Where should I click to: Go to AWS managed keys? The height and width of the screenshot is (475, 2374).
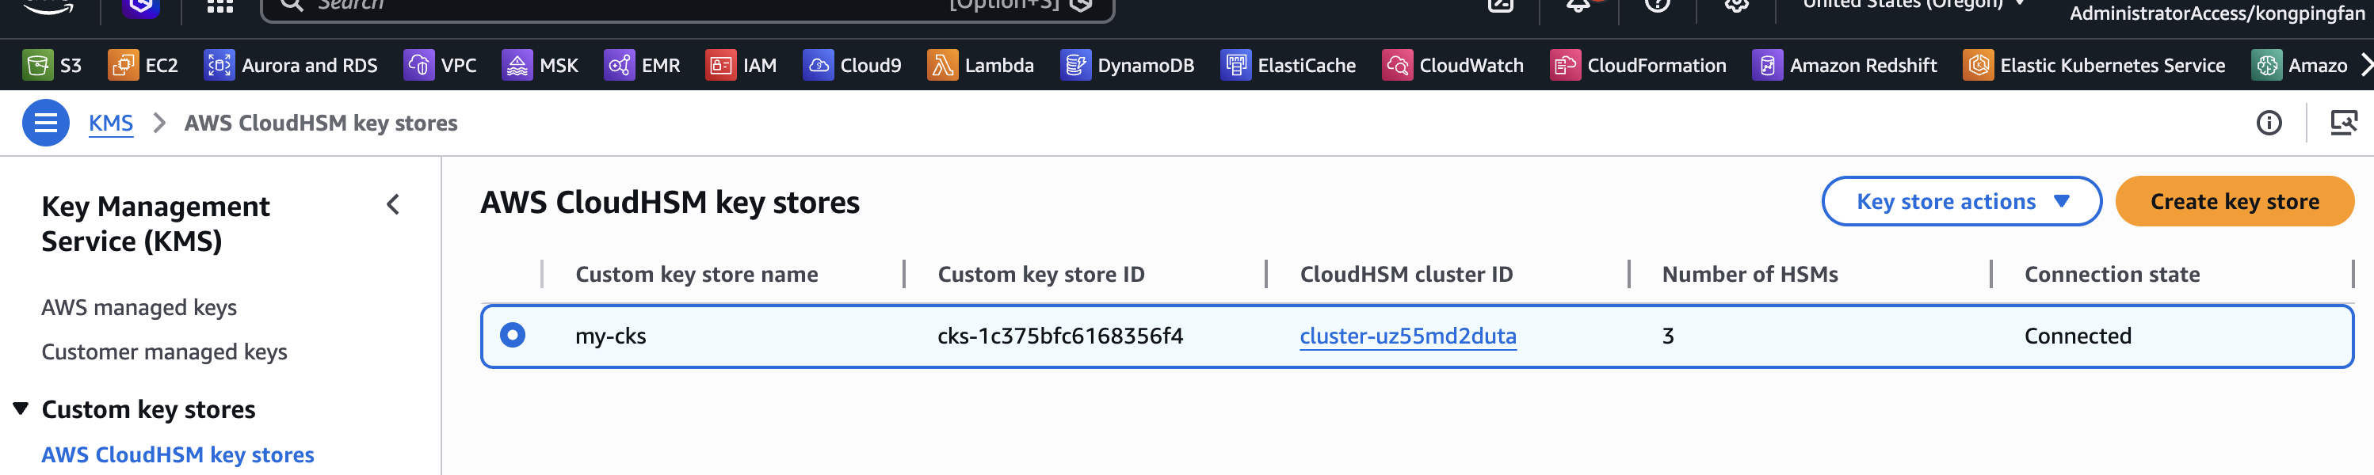139,307
